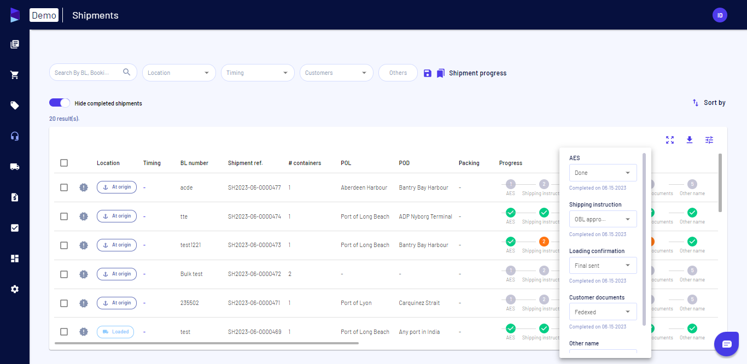The width and height of the screenshot is (747, 364).
Task: Click the Sort by button text
Action: [715, 103]
